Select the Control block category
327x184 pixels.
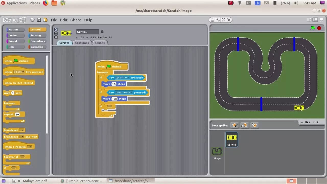click(x=37, y=30)
